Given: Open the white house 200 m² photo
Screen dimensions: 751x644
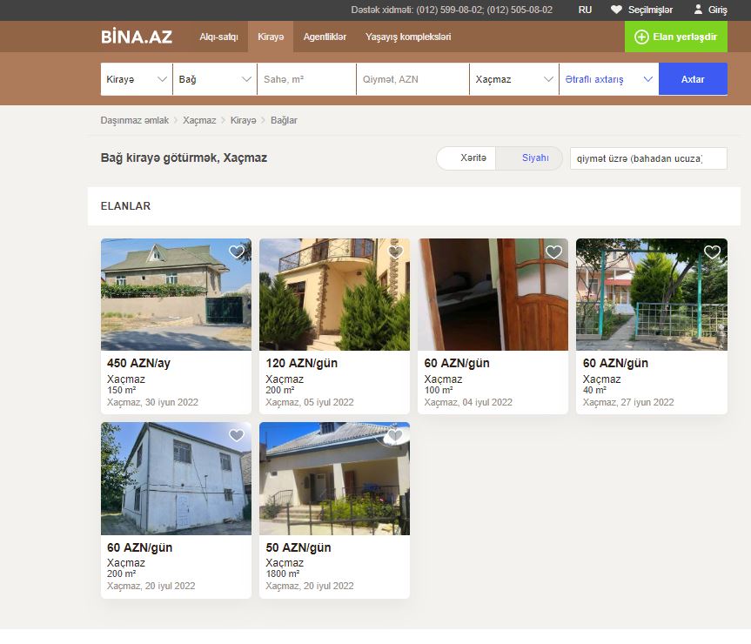Looking at the screenshot, I should click(176, 479).
